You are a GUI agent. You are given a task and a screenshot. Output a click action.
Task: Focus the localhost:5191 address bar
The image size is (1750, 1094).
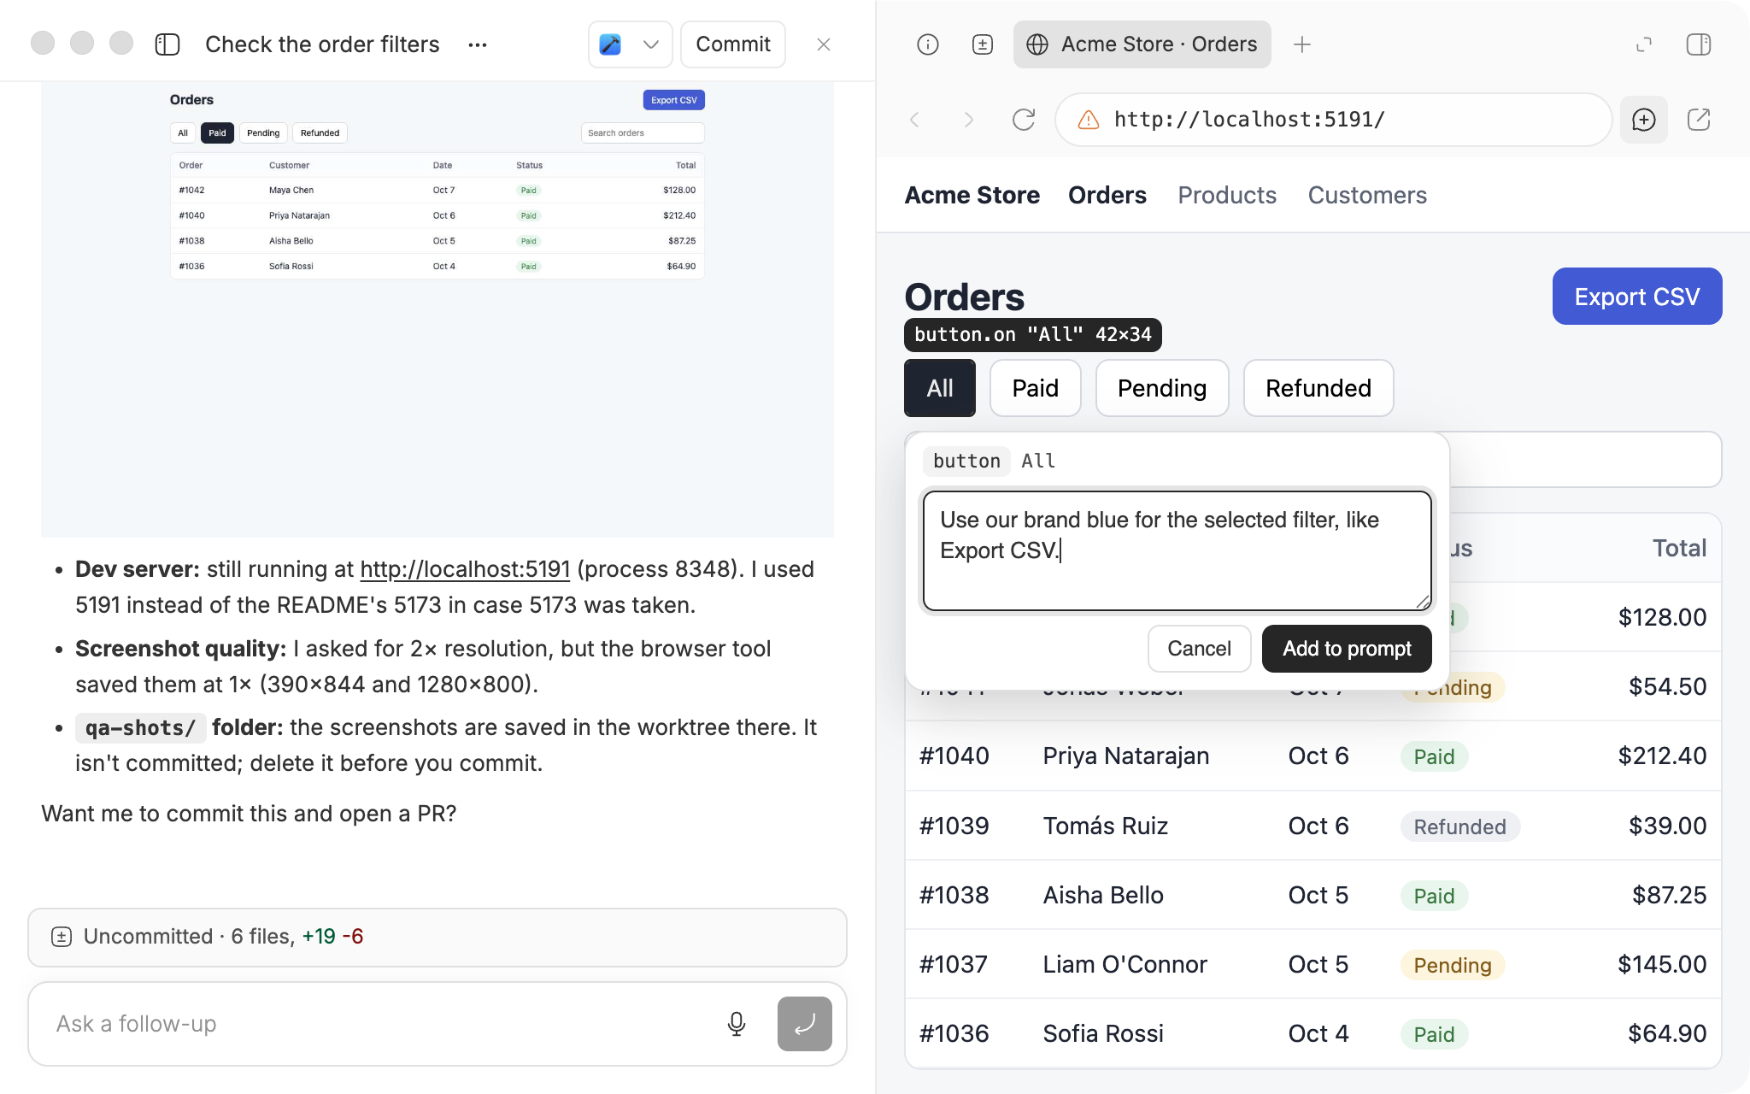(1334, 120)
